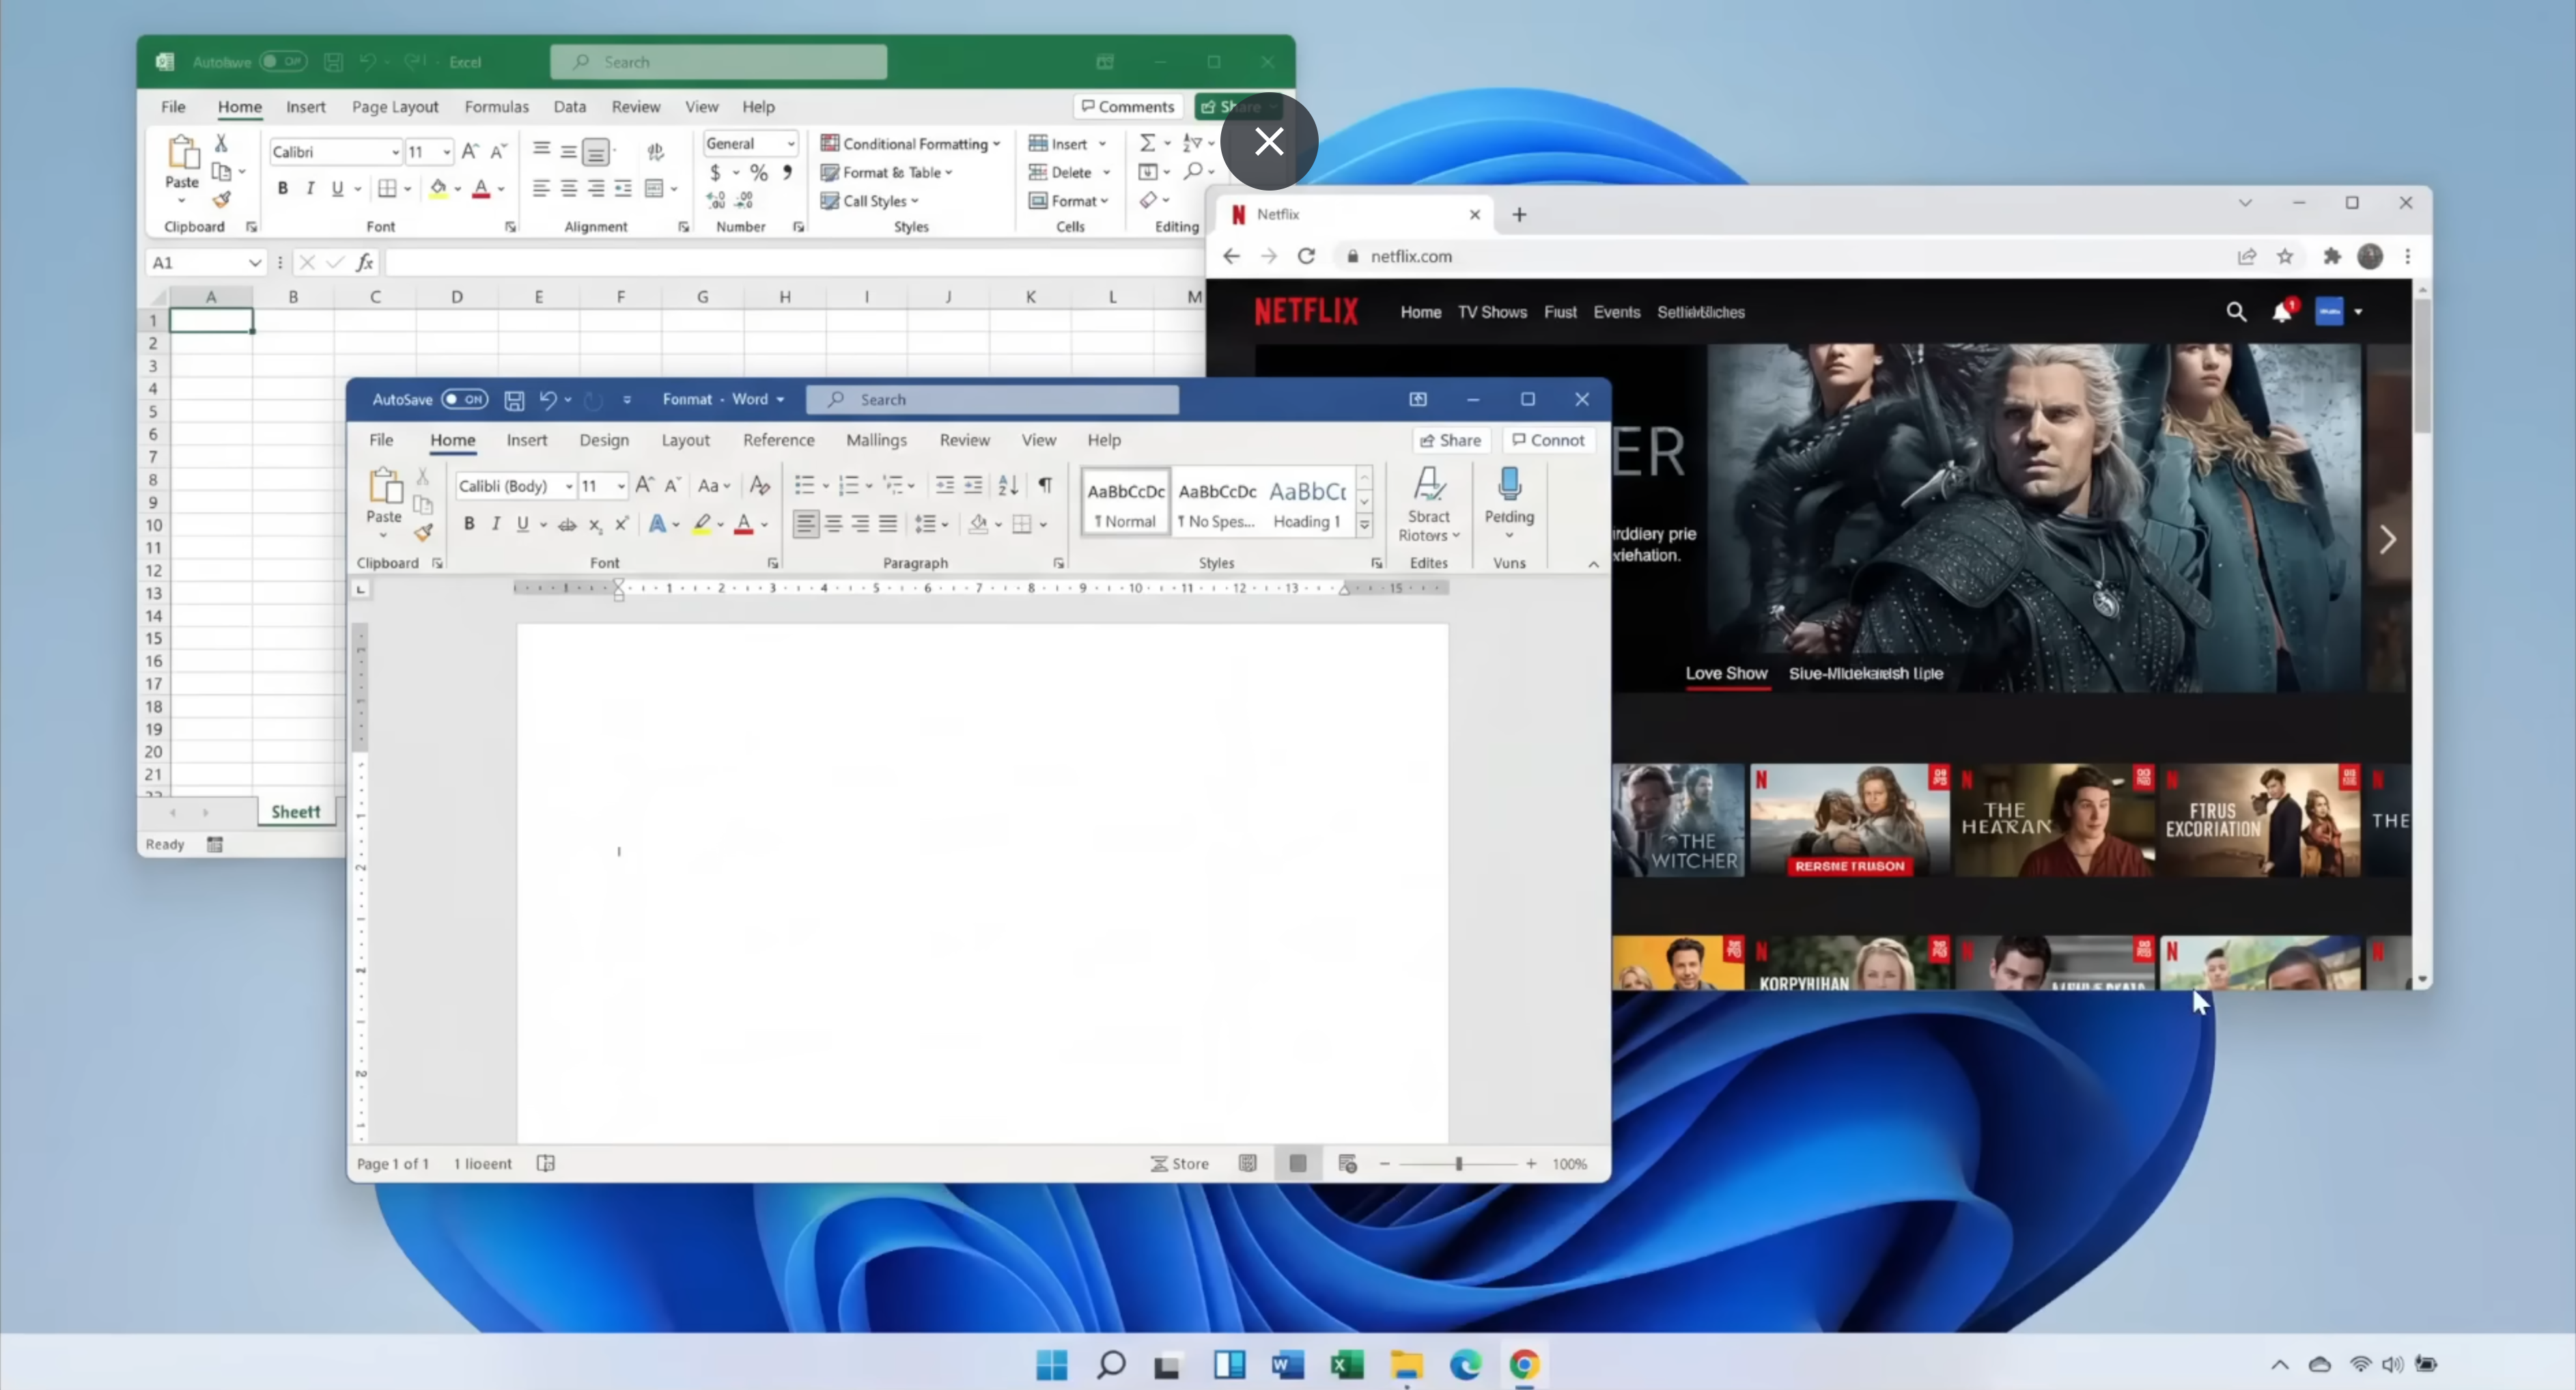
Task: Open Word's Calibri (Body) font dropdown
Action: pos(569,486)
